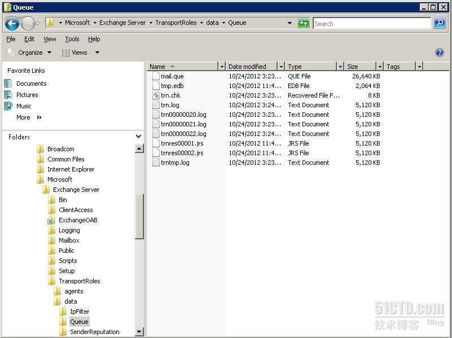Click the Broadcom folder icon in tree

[x=41, y=149]
